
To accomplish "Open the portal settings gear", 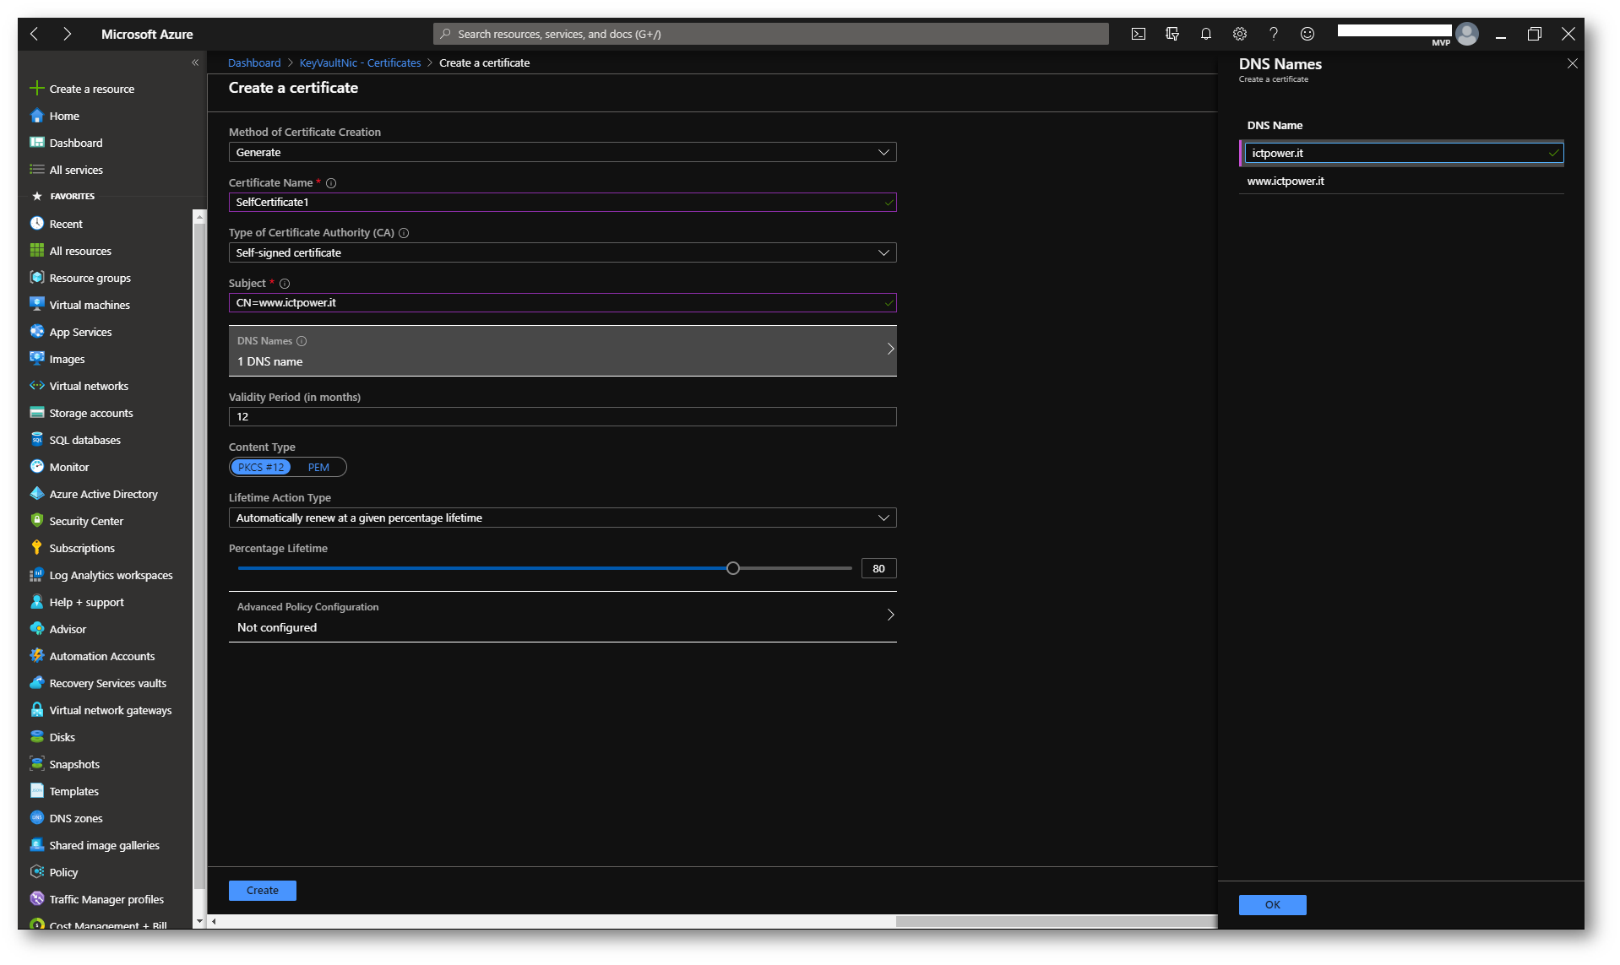I will (x=1239, y=34).
